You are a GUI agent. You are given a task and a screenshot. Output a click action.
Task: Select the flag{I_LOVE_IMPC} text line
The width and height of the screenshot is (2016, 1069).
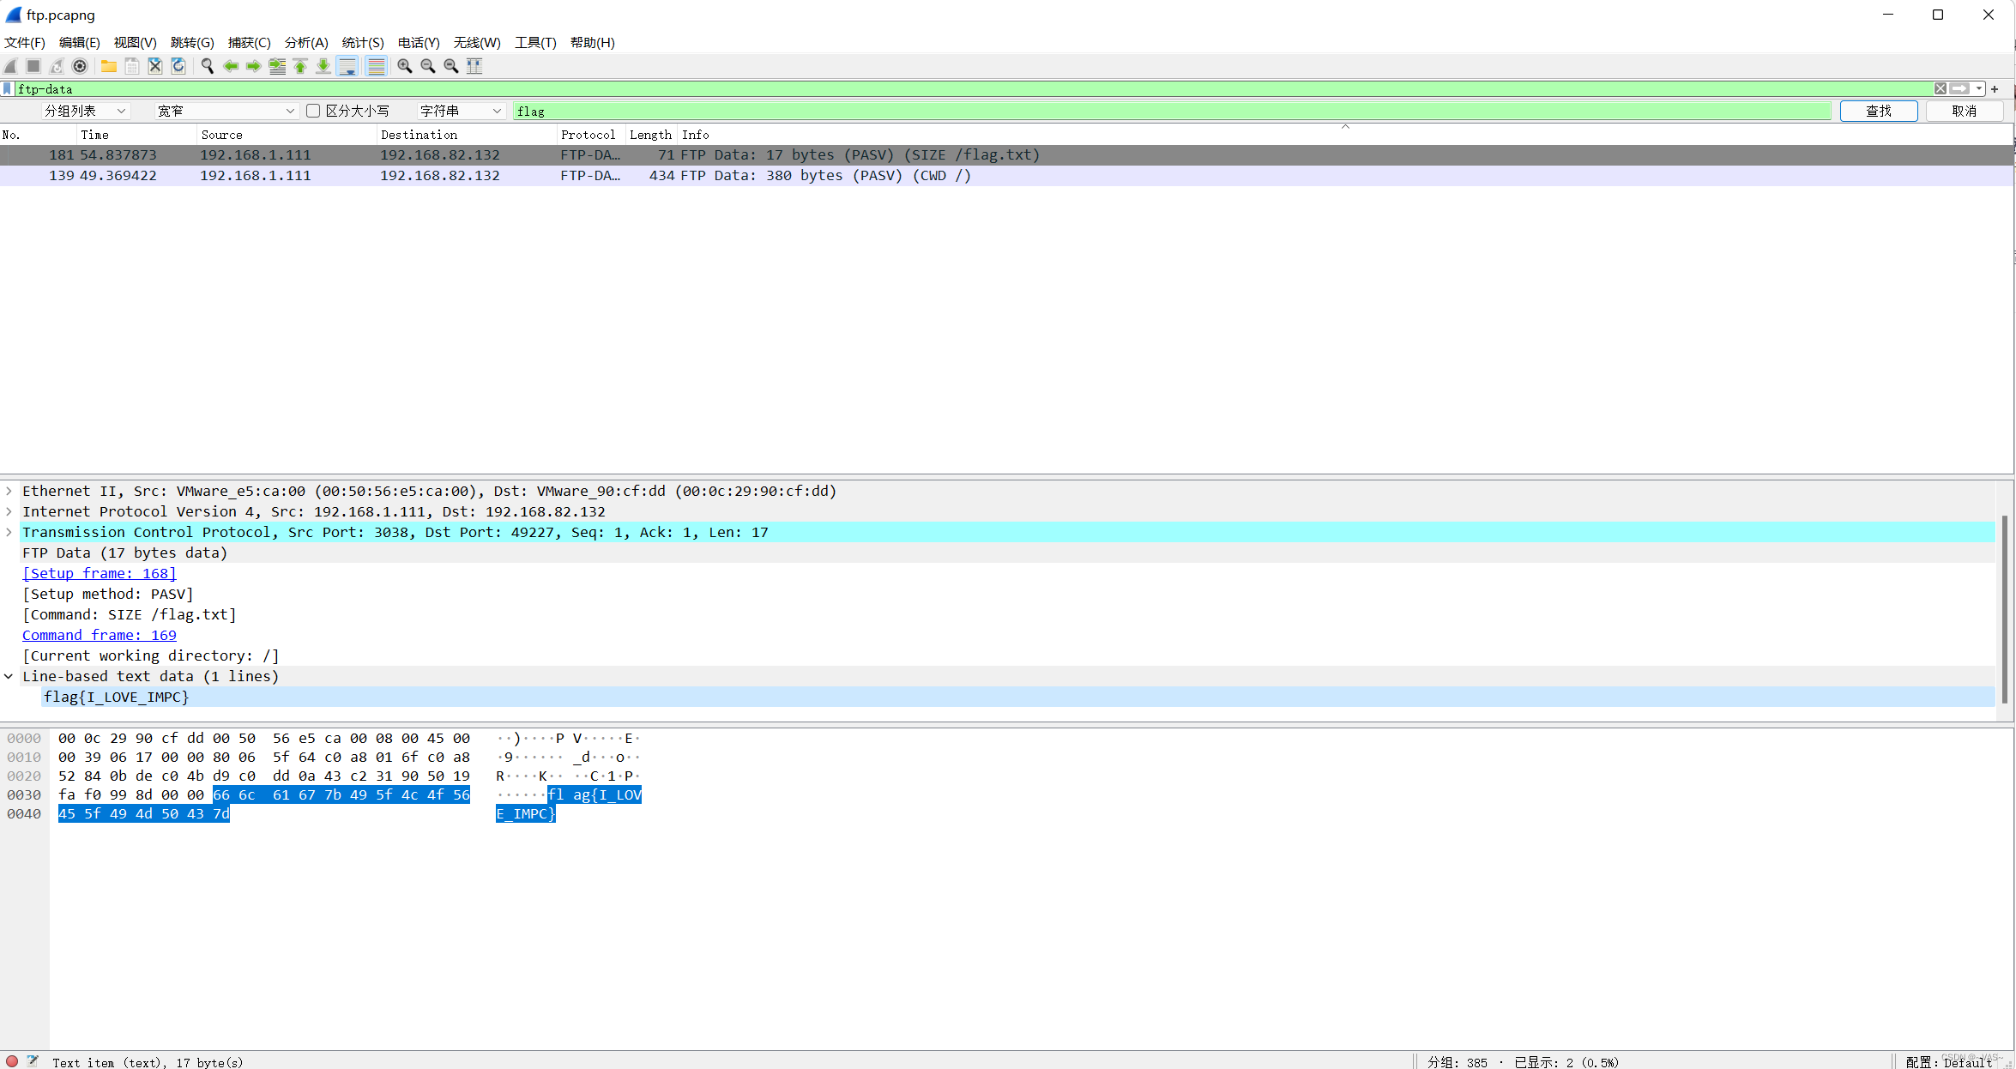tap(1017, 697)
